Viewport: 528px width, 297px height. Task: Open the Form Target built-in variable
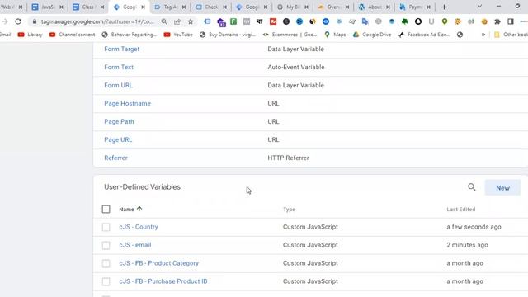pyautogui.click(x=121, y=49)
